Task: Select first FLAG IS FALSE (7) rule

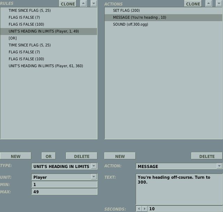Action: pyautogui.click(x=49, y=17)
